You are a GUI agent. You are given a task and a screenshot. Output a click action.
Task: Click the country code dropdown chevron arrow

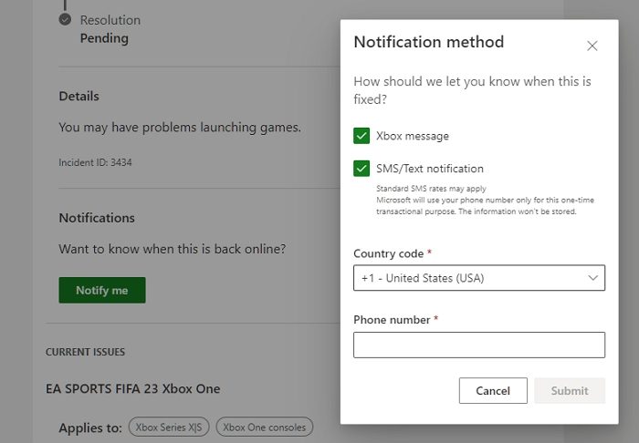click(592, 278)
